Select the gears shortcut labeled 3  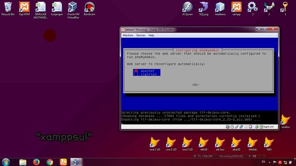pos(253,9)
